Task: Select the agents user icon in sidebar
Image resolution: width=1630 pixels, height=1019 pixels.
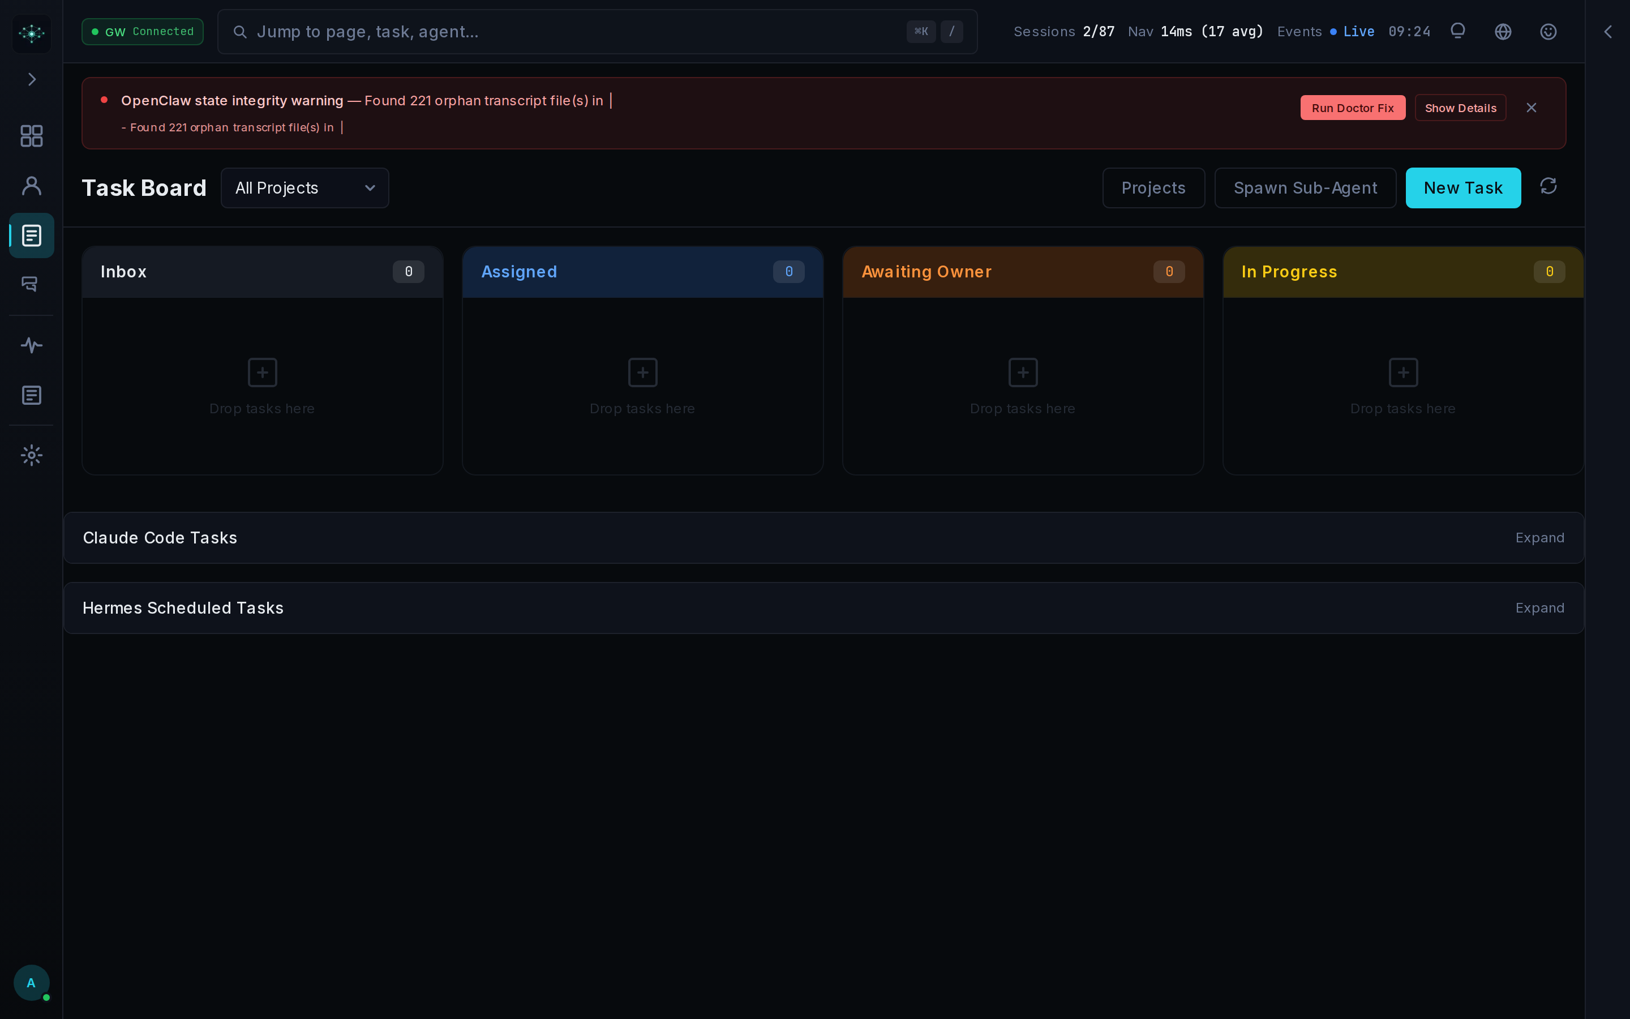Action: (31, 185)
